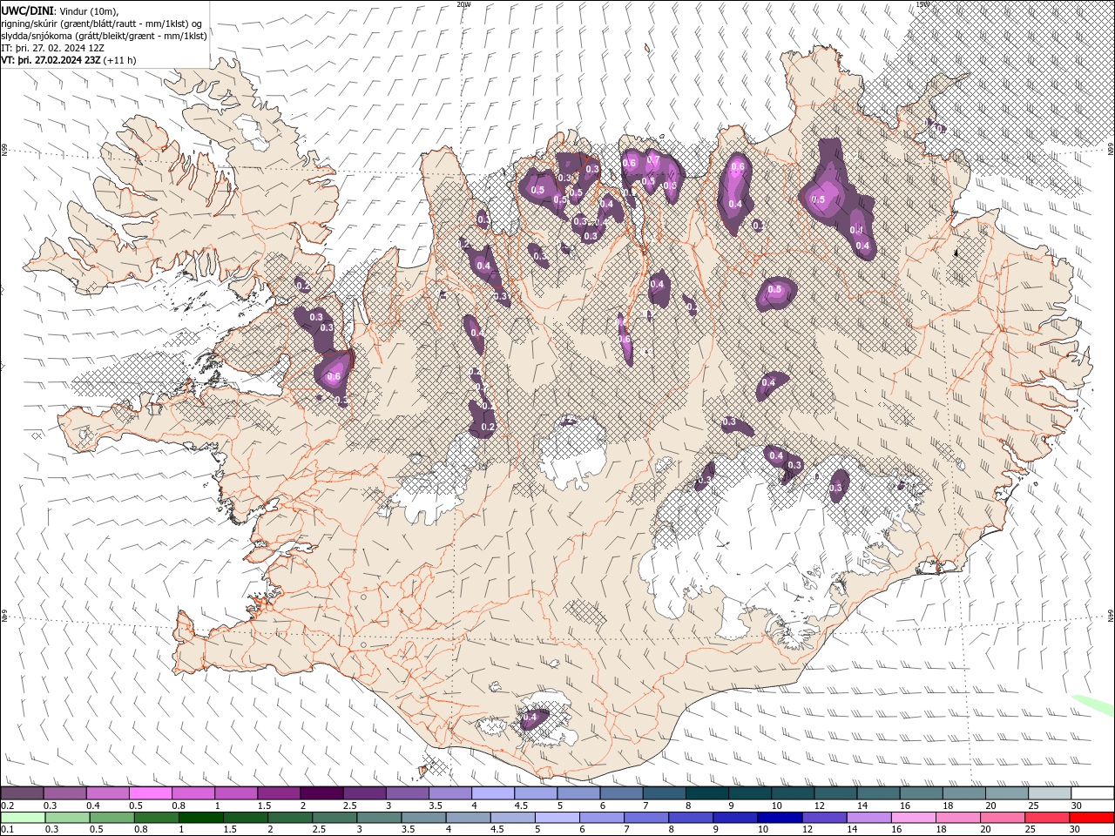The image size is (1115, 836).
Task: Click the '0.7' value on the northern coast snow patch
Action: click(652, 159)
